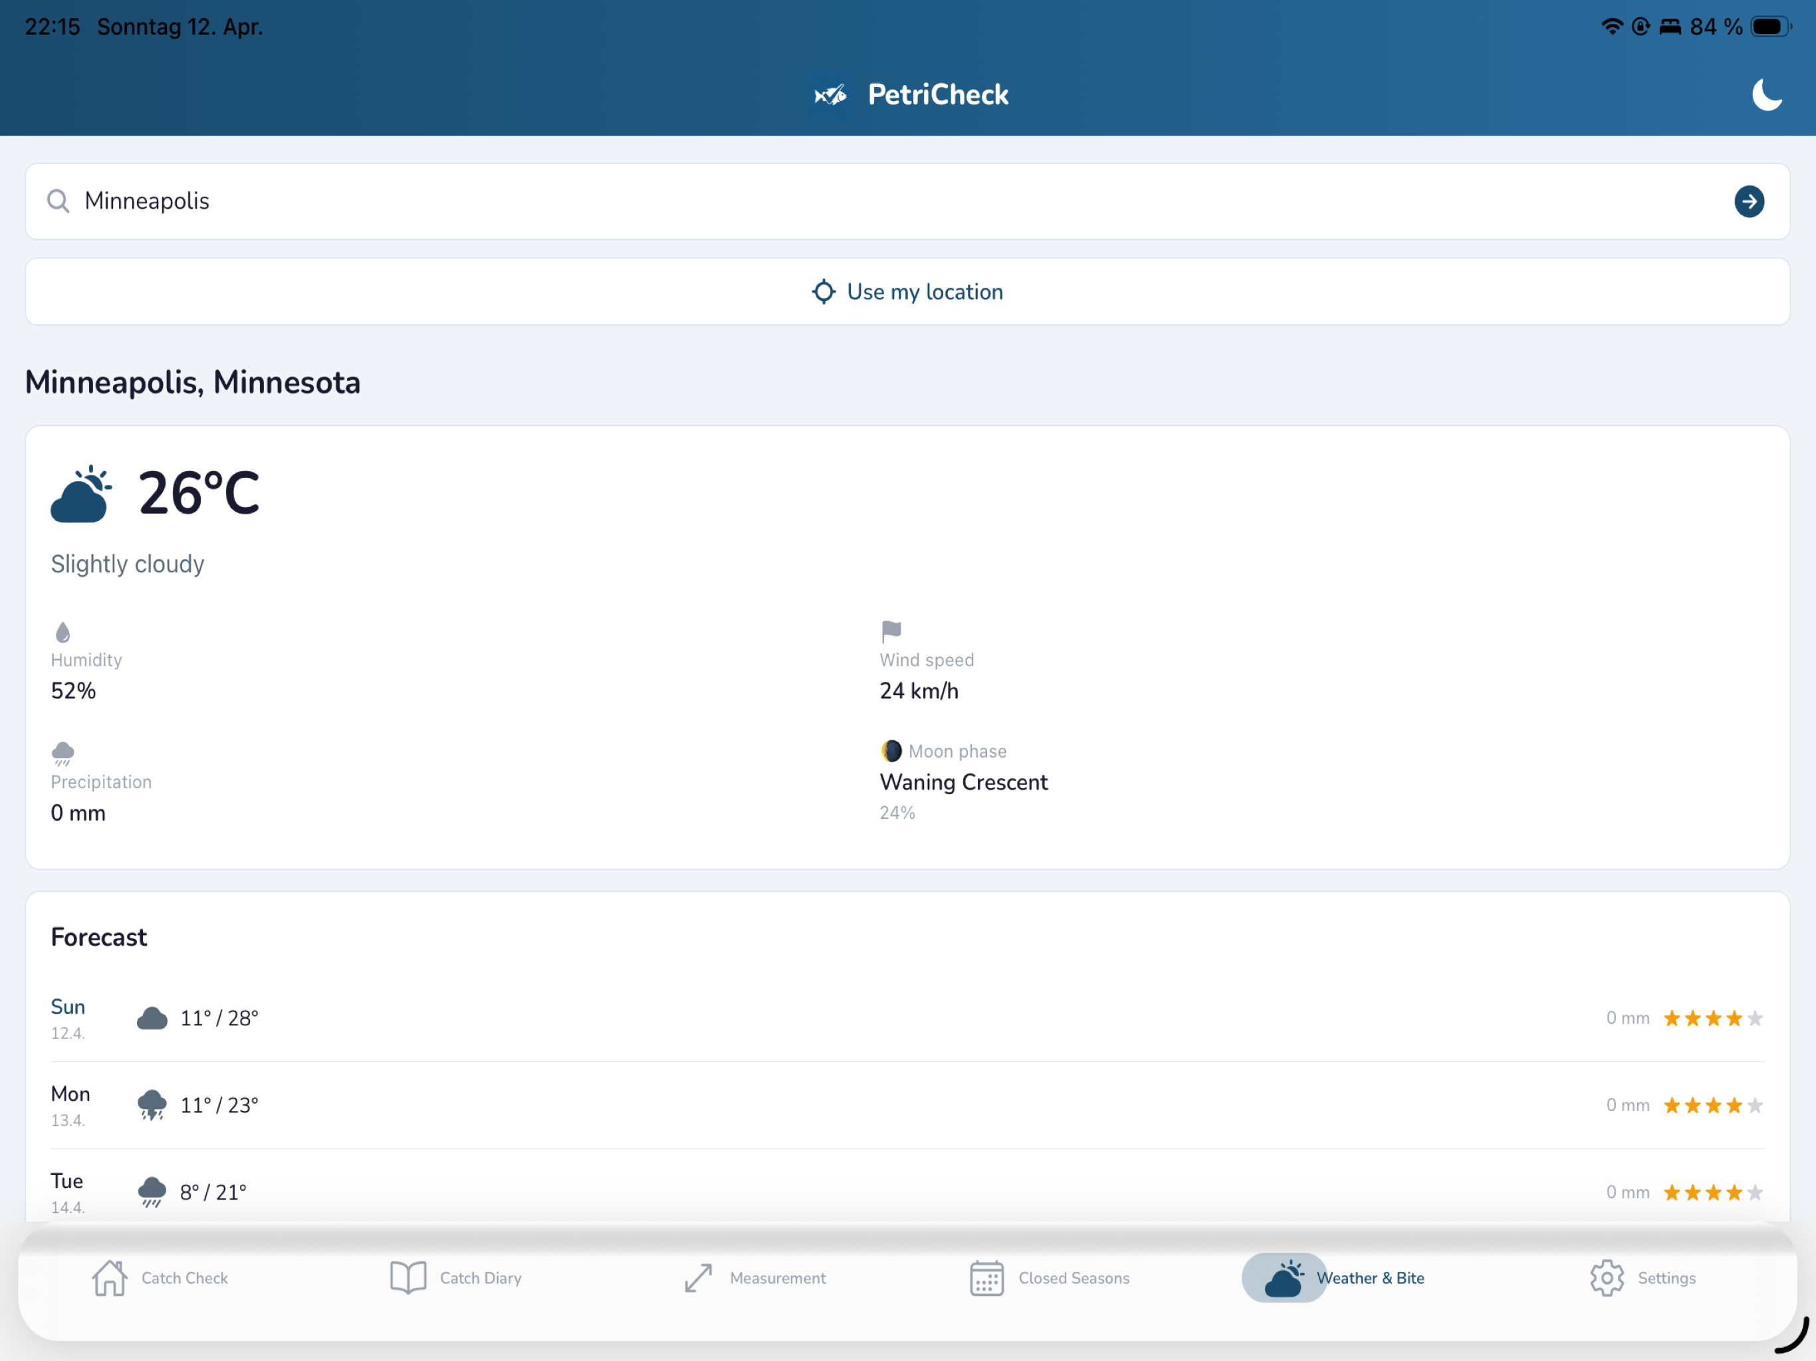
Task: Click the orientation lock status icon
Action: [x=1641, y=27]
